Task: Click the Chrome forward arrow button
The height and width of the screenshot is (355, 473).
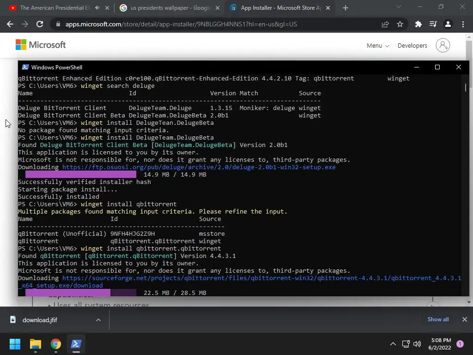Action: (x=25, y=24)
